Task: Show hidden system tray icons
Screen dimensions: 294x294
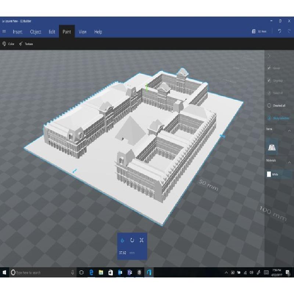Action: [x=226, y=272]
